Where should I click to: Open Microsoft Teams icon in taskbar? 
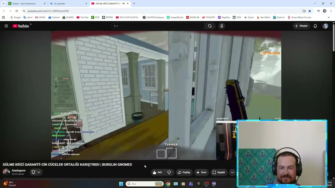[x=191, y=184]
